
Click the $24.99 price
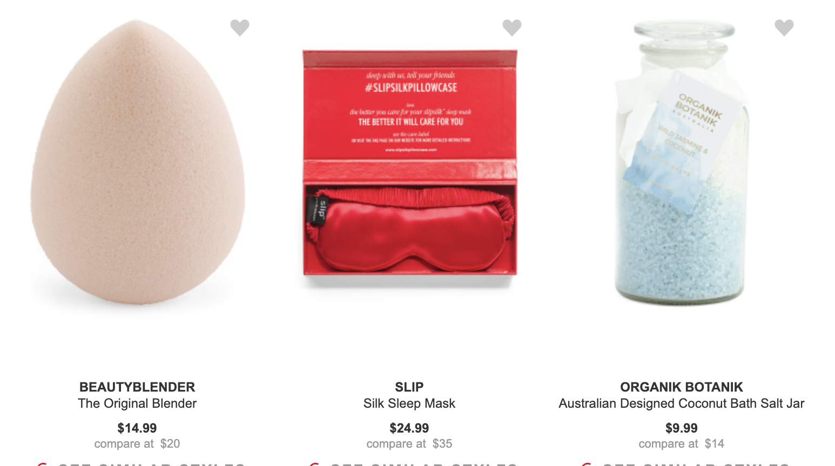[x=409, y=428]
